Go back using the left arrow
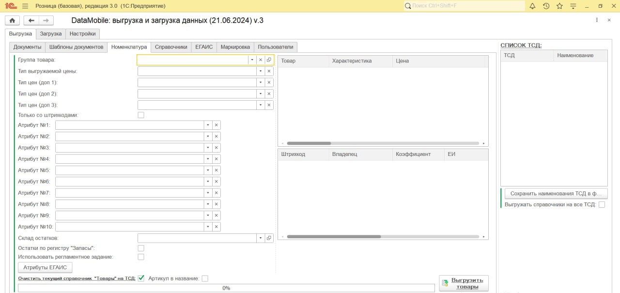This screenshot has width=620, height=293. 31,20
